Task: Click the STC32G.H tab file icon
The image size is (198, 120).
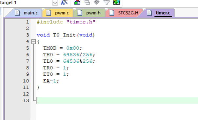Action: click(x=111, y=13)
